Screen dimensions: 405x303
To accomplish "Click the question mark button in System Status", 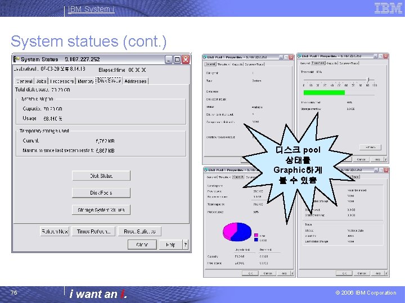I will click(186, 245).
